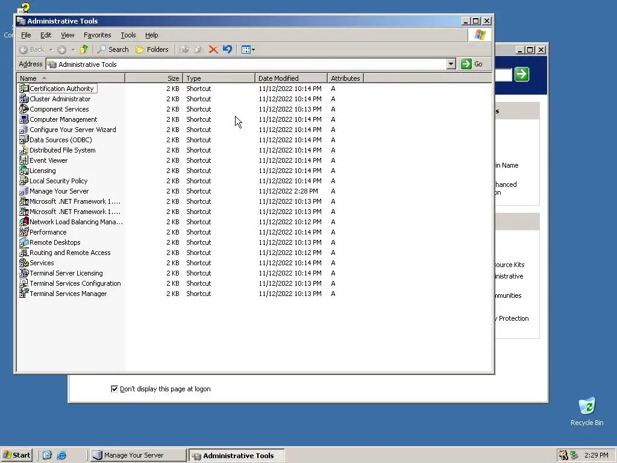Select Configure Your Server Wizard icon
The image size is (617, 463).
pyautogui.click(x=24, y=130)
